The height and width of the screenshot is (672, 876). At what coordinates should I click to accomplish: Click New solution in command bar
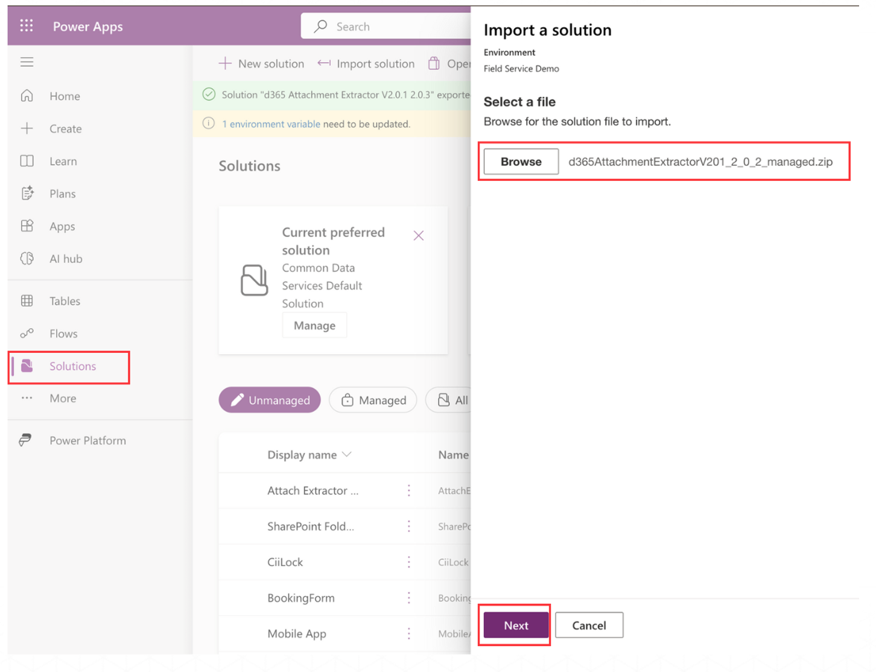[x=262, y=63]
